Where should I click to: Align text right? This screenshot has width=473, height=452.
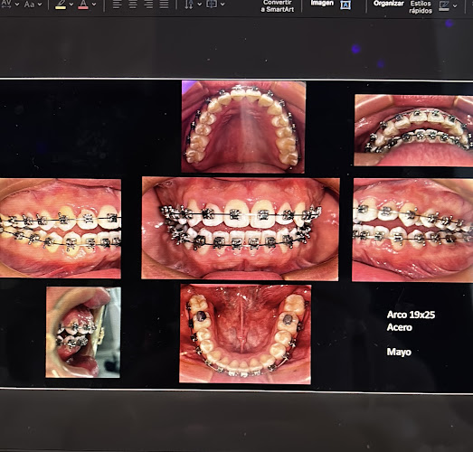pyautogui.click(x=148, y=4)
